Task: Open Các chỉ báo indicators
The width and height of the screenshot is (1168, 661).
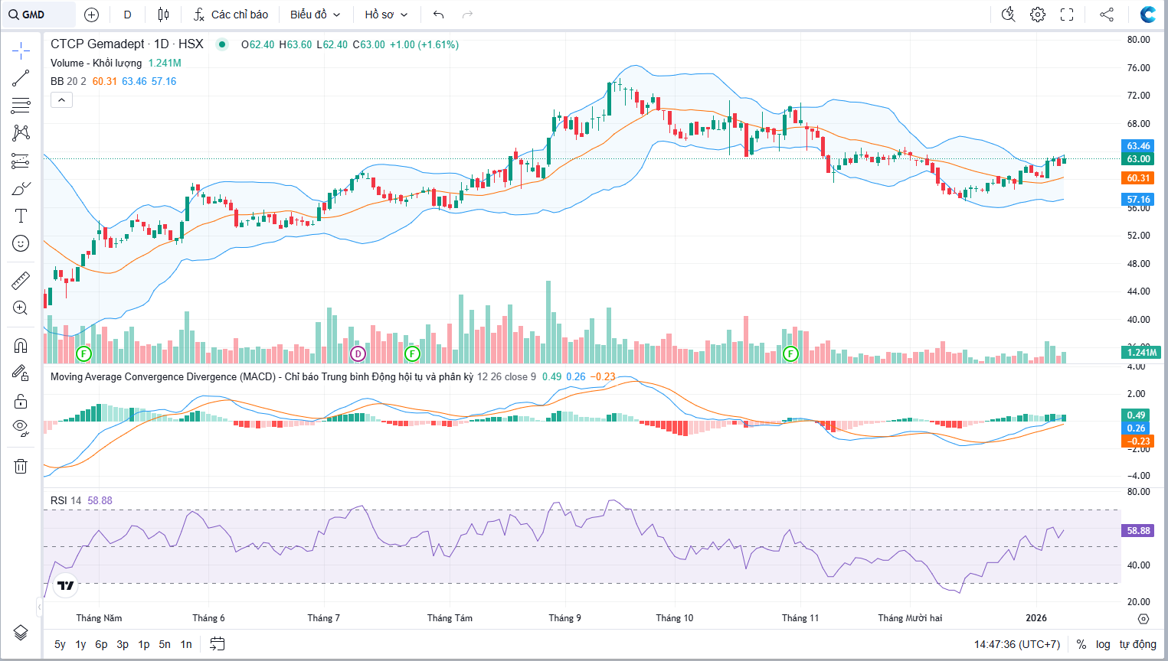Action: [x=231, y=15]
